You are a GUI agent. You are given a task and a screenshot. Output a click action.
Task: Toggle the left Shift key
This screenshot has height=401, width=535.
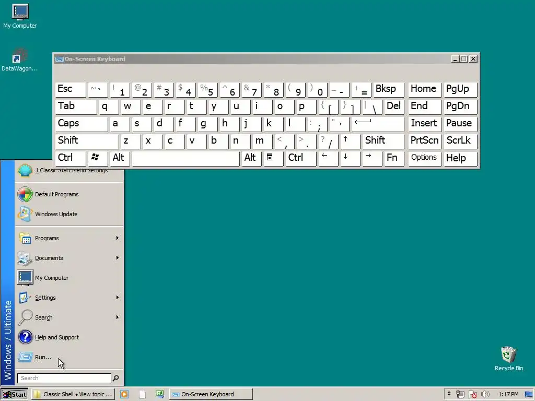[x=87, y=141]
